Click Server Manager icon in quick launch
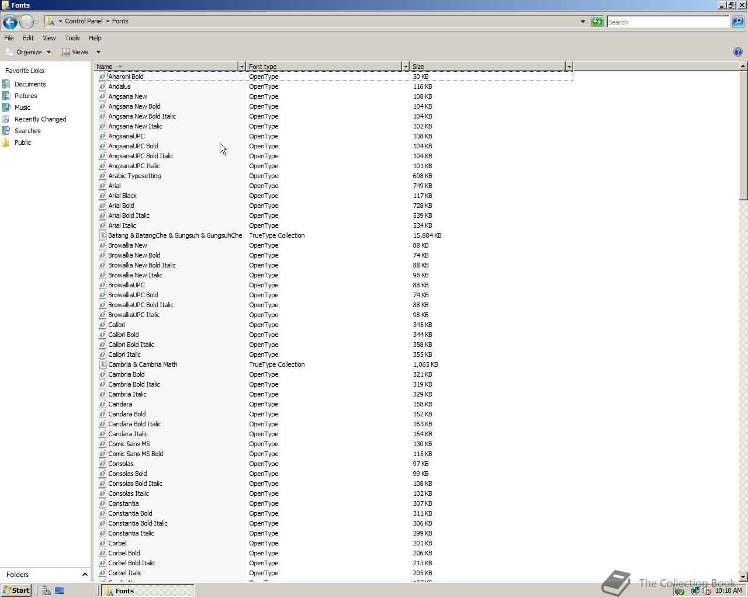 (46, 591)
